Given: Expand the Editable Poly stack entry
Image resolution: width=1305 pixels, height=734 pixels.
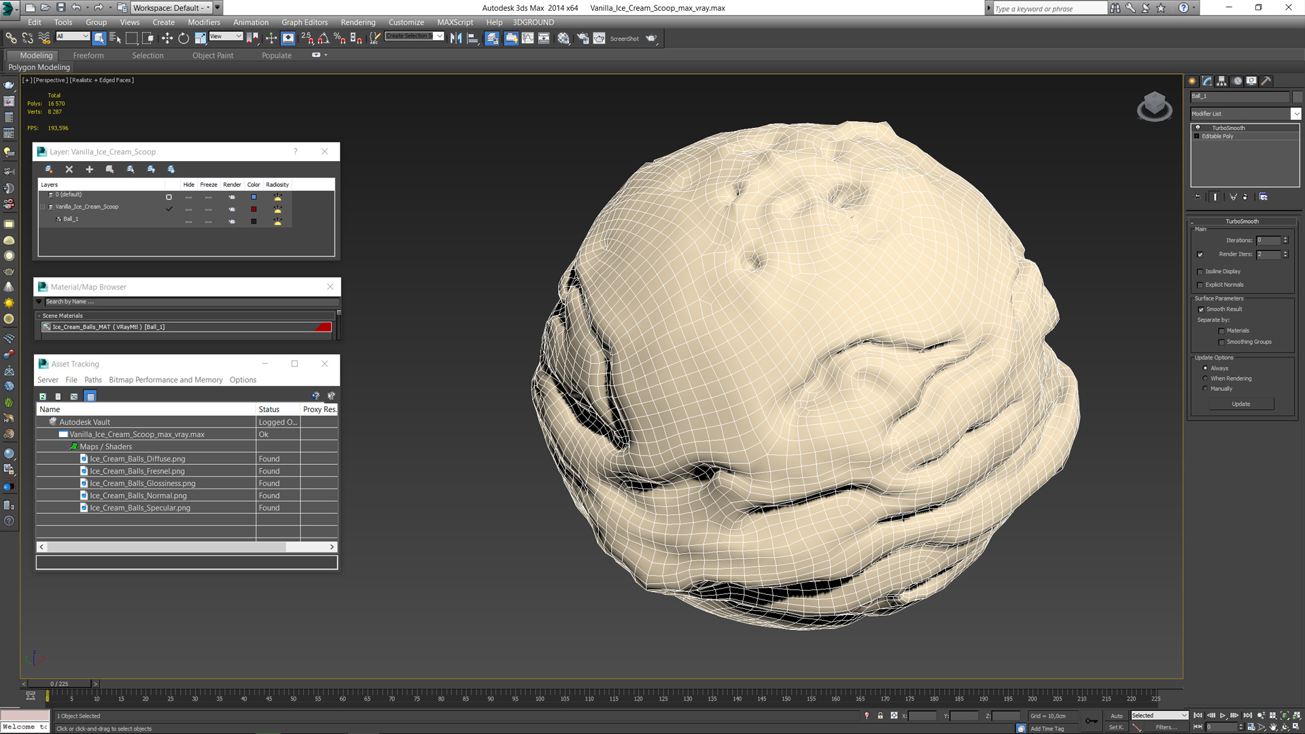Looking at the screenshot, I should tap(1197, 137).
